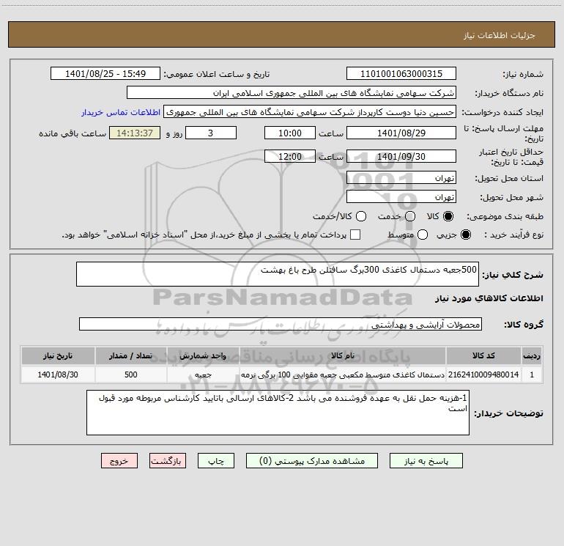This screenshot has height=546, width=564.
Task: Click the واحد شمارش column header
Action: coord(203,355)
